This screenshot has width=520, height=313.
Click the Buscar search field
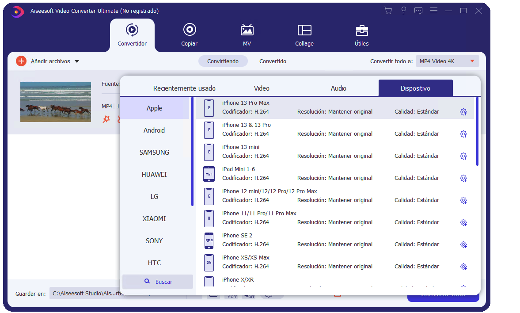pyautogui.click(x=158, y=282)
